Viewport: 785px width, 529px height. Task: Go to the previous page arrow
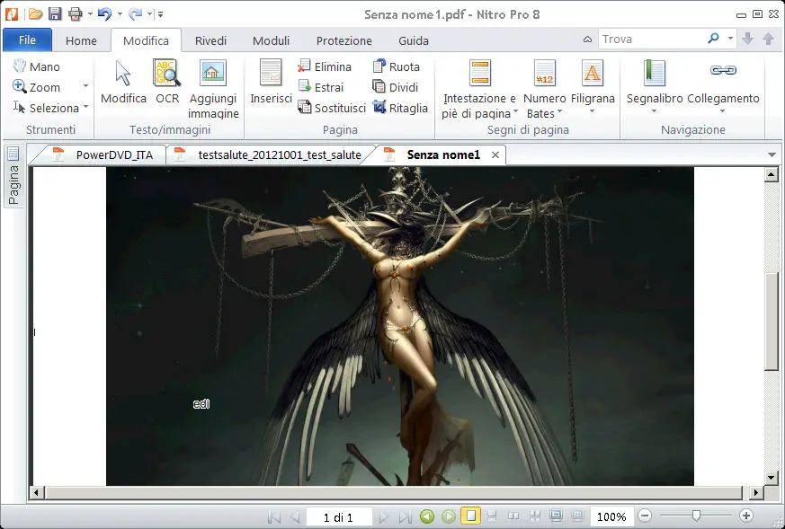(x=295, y=516)
